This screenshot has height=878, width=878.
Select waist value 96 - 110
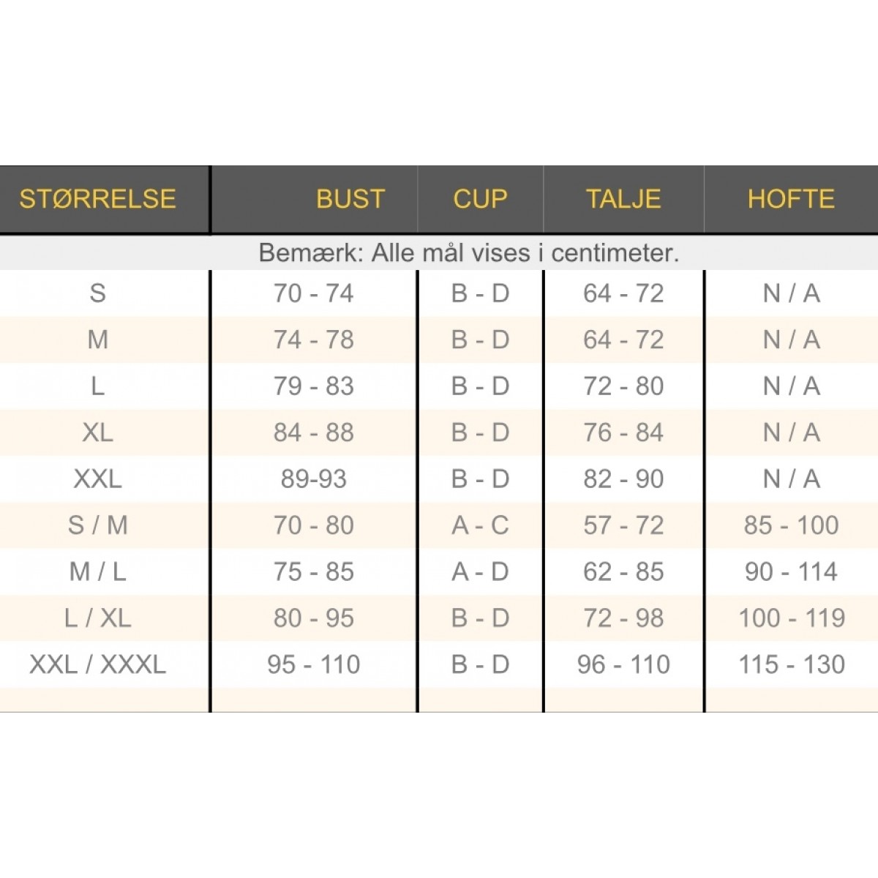(623, 664)
